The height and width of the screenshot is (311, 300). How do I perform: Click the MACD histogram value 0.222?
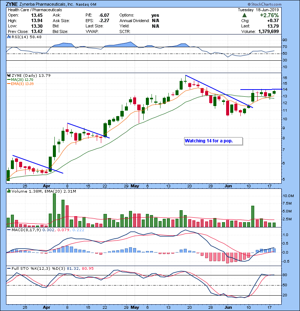[x=78, y=230]
